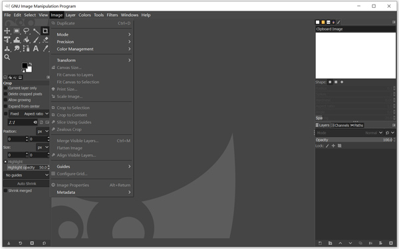Open the Filters menu

[112, 15]
